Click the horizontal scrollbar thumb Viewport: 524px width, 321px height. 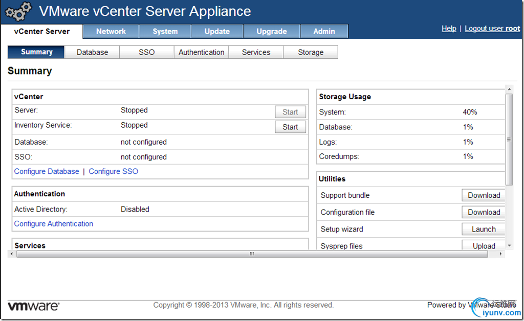coord(251,254)
